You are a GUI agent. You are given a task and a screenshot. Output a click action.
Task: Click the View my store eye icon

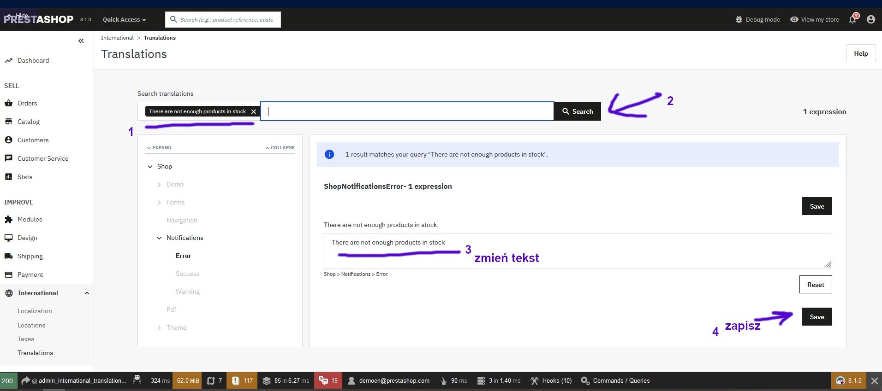[x=794, y=19]
